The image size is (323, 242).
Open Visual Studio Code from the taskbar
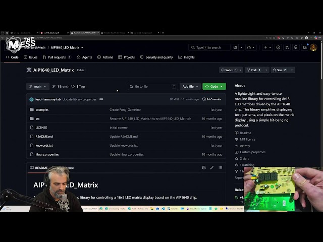[x=163, y=209]
